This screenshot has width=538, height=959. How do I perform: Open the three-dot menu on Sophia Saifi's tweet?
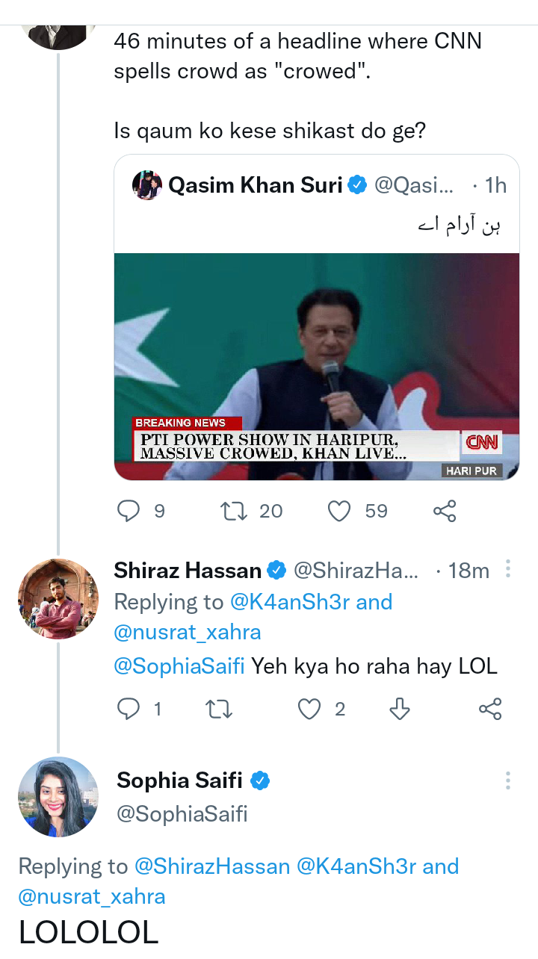pos(507,779)
